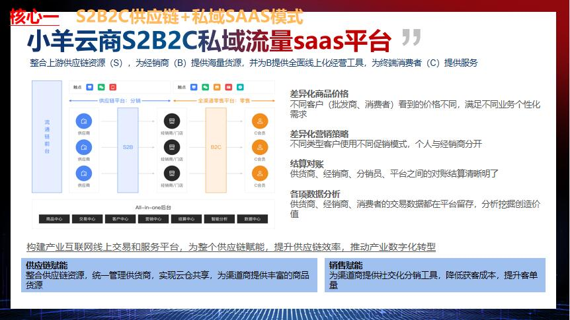The height and width of the screenshot is (320, 570).
Task: Select the middle black 经销商/门店 store icon
Action: 171,147
